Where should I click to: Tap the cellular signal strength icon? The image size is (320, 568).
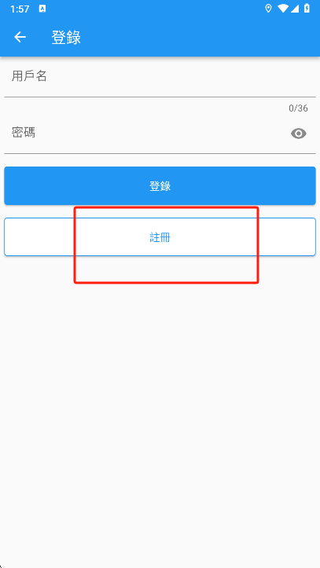tap(295, 9)
